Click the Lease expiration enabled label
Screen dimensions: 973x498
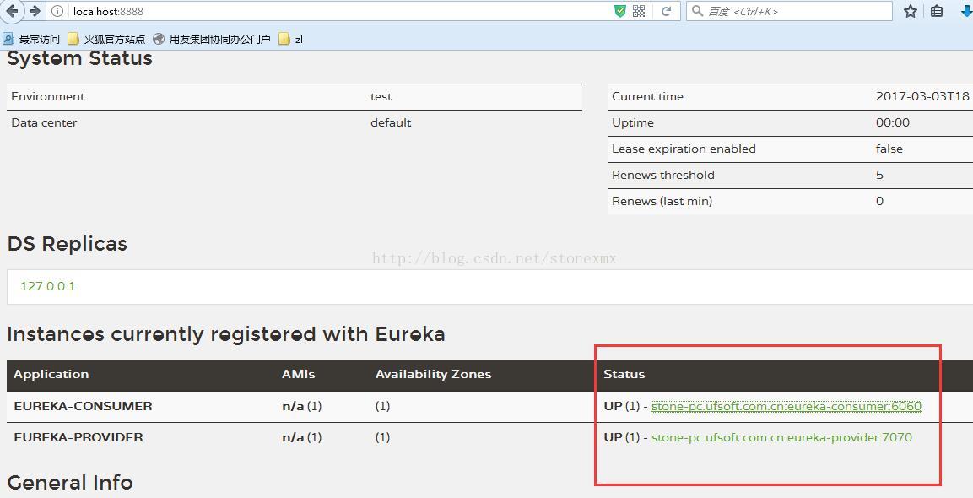(684, 149)
